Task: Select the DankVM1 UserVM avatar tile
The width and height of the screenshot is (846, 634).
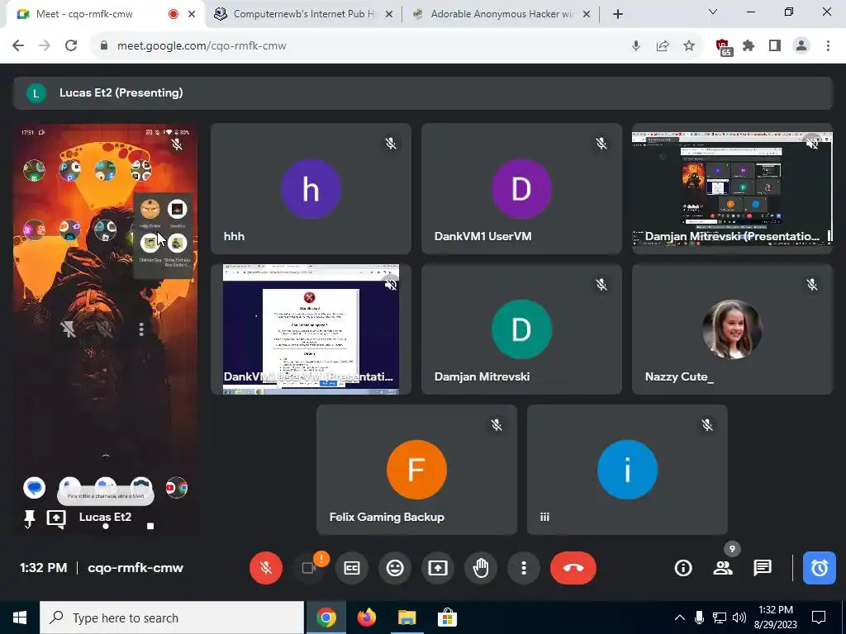Action: 521,189
